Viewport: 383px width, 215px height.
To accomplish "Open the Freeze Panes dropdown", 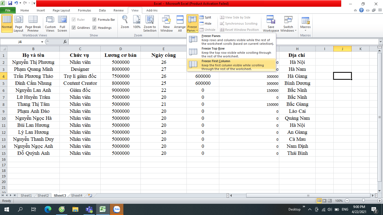I will tap(192, 24).
